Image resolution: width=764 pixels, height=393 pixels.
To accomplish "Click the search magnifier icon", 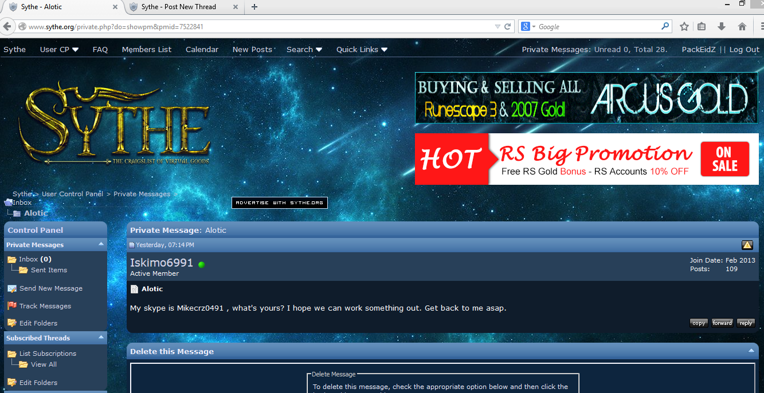I will pyautogui.click(x=665, y=26).
